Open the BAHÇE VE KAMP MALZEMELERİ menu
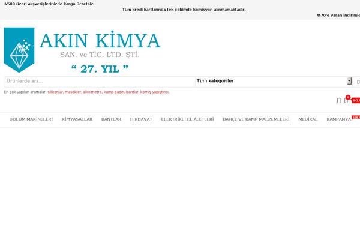 pos(256,119)
